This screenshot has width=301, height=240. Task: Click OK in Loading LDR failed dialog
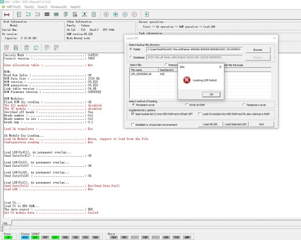click(x=211, y=95)
